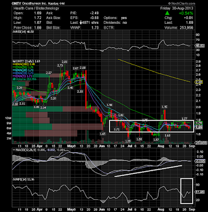The image size is (208, 212).
Task: Click the Friday 30-Aug-2013 date
Action: coord(177,8)
